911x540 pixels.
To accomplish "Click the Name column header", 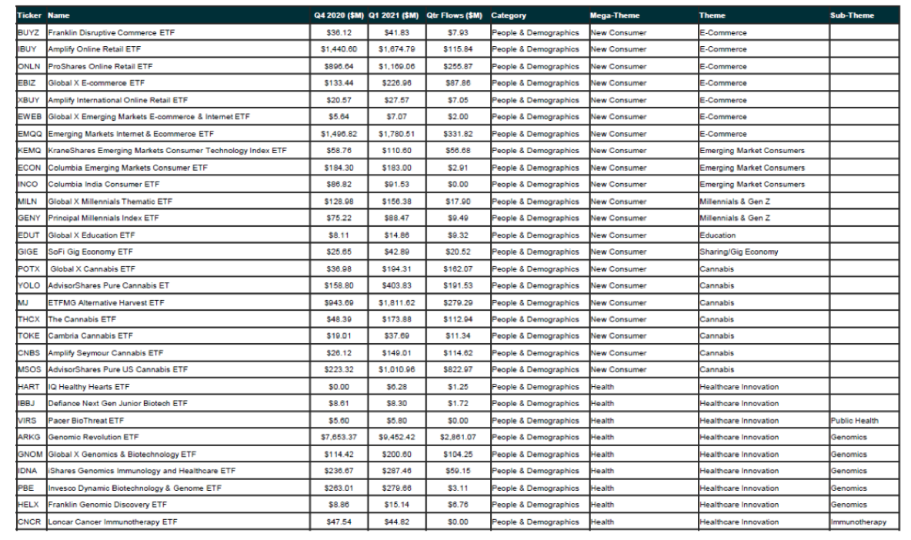I will pyautogui.click(x=58, y=15).
